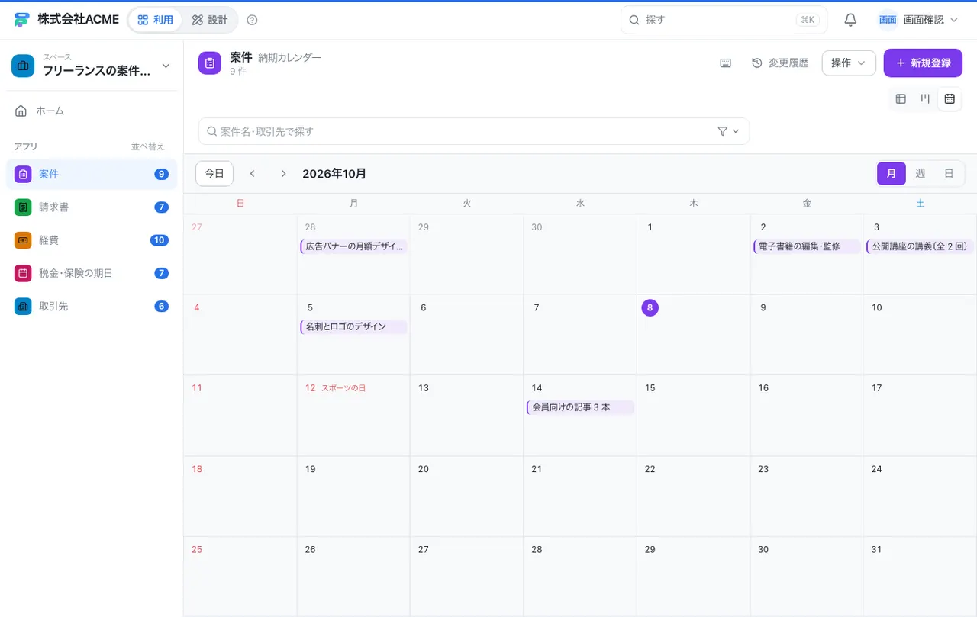Go to next month arrow
Viewport: 977px width, 617px height.
coord(283,174)
